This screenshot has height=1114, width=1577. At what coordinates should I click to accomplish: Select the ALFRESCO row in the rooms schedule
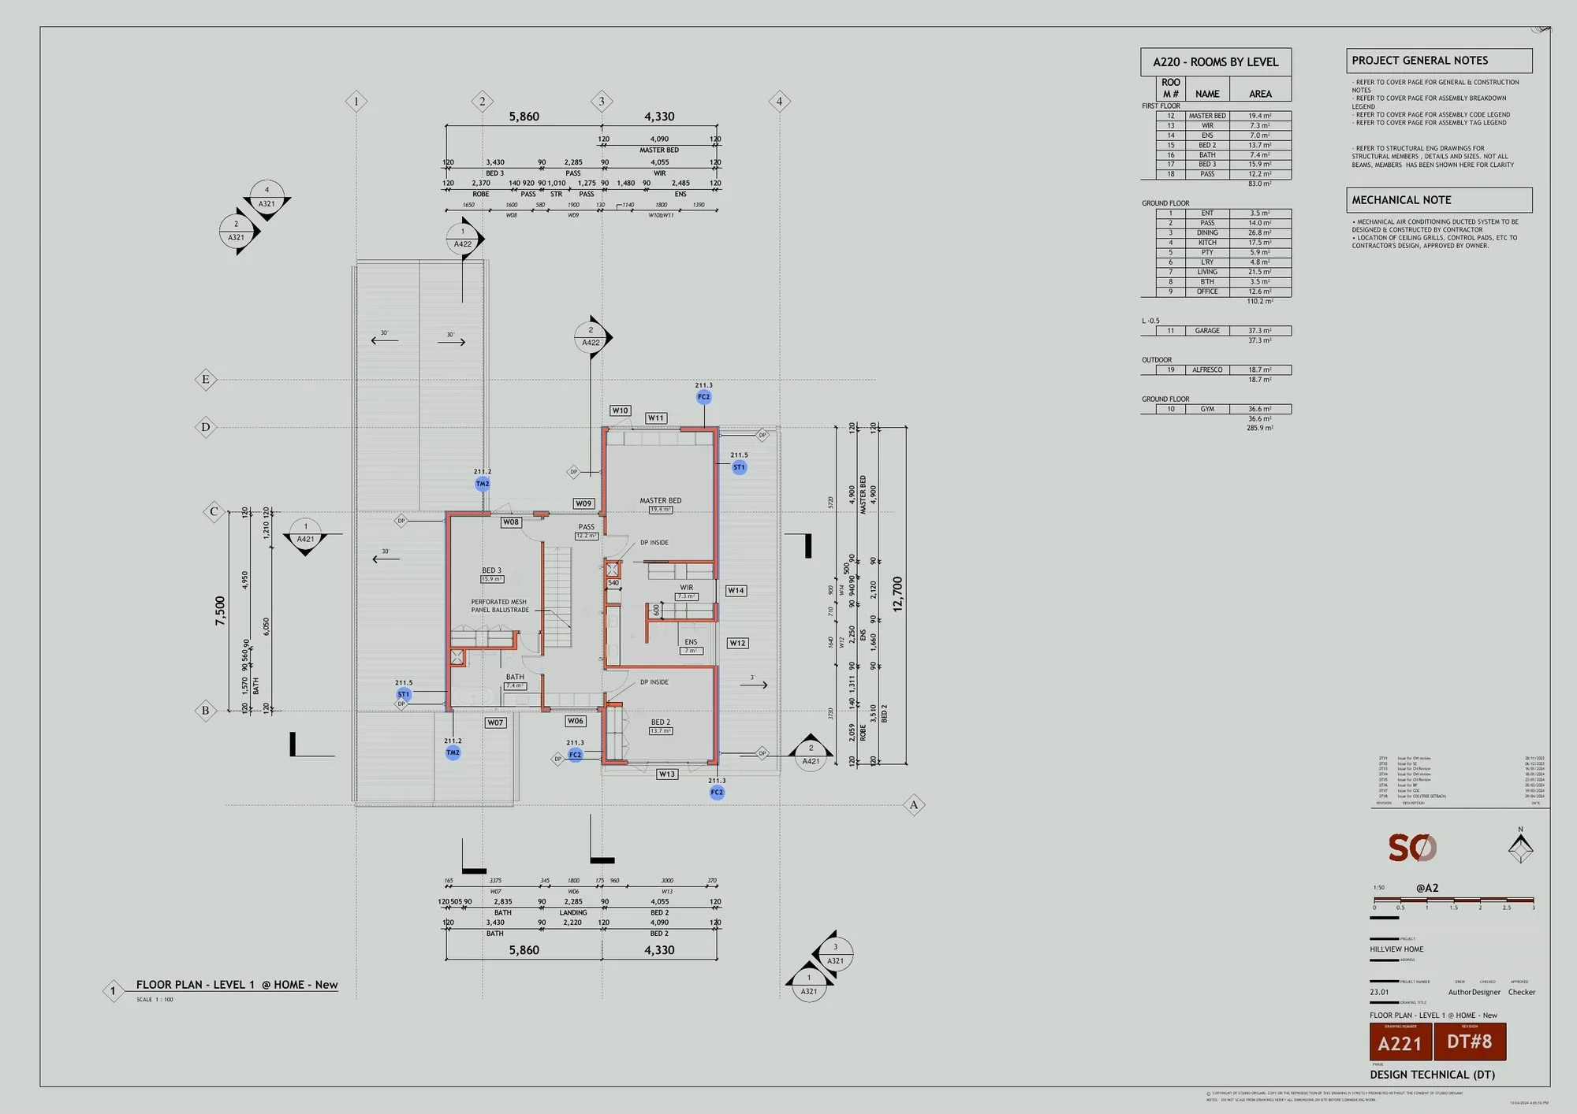(1224, 369)
